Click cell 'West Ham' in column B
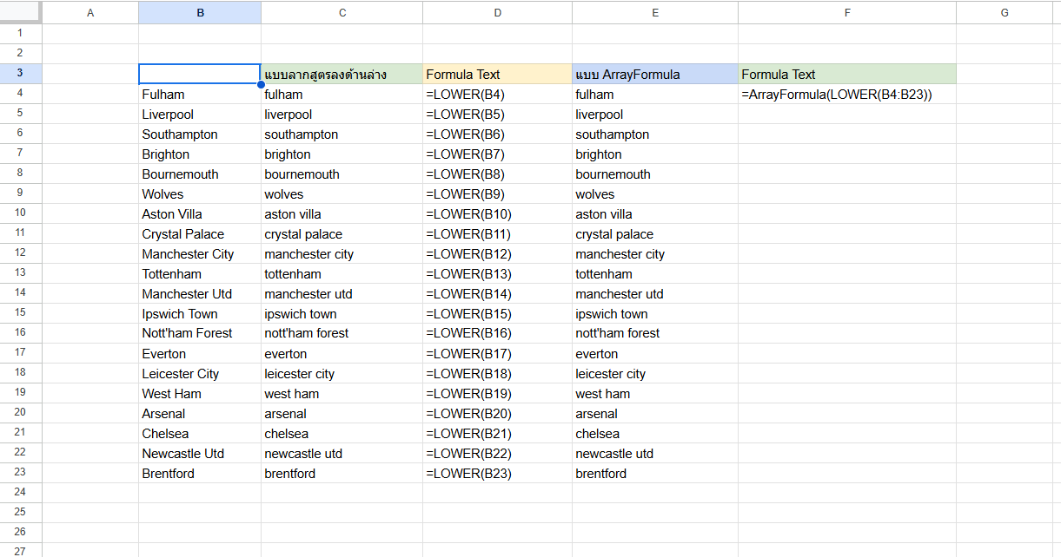 [x=200, y=393]
